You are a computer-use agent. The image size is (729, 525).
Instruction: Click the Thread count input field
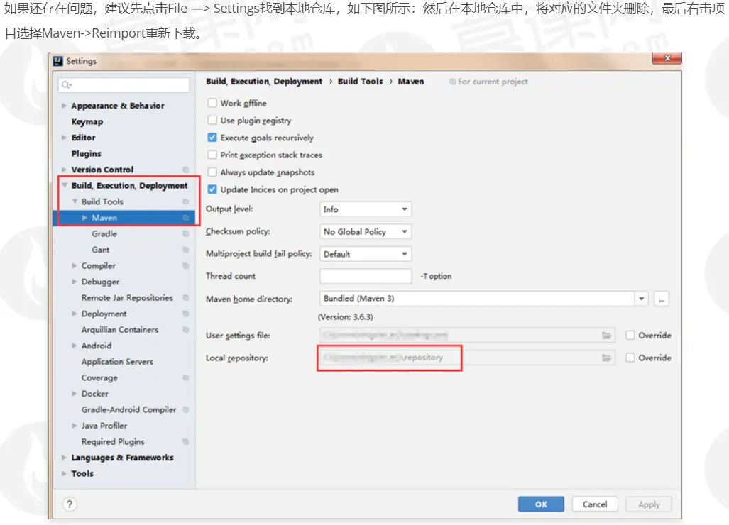[x=366, y=276]
